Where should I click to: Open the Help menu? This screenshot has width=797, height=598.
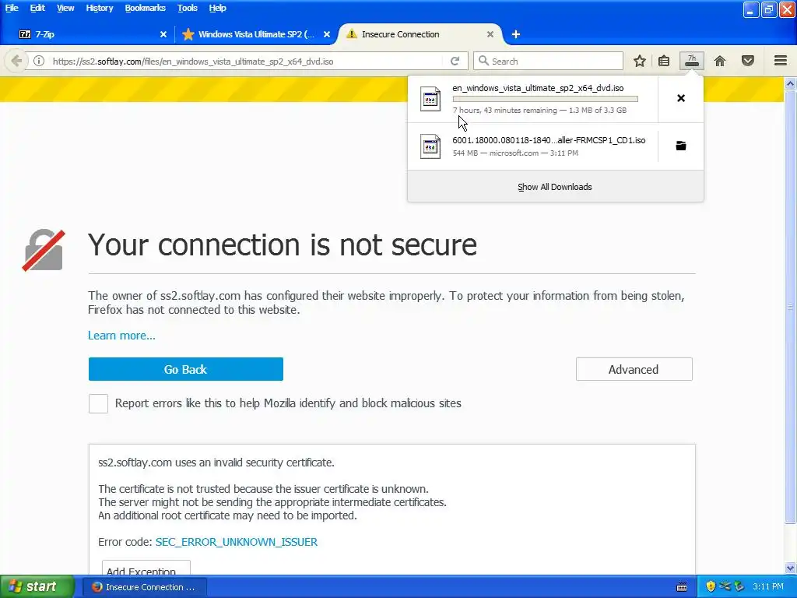point(217,8)
